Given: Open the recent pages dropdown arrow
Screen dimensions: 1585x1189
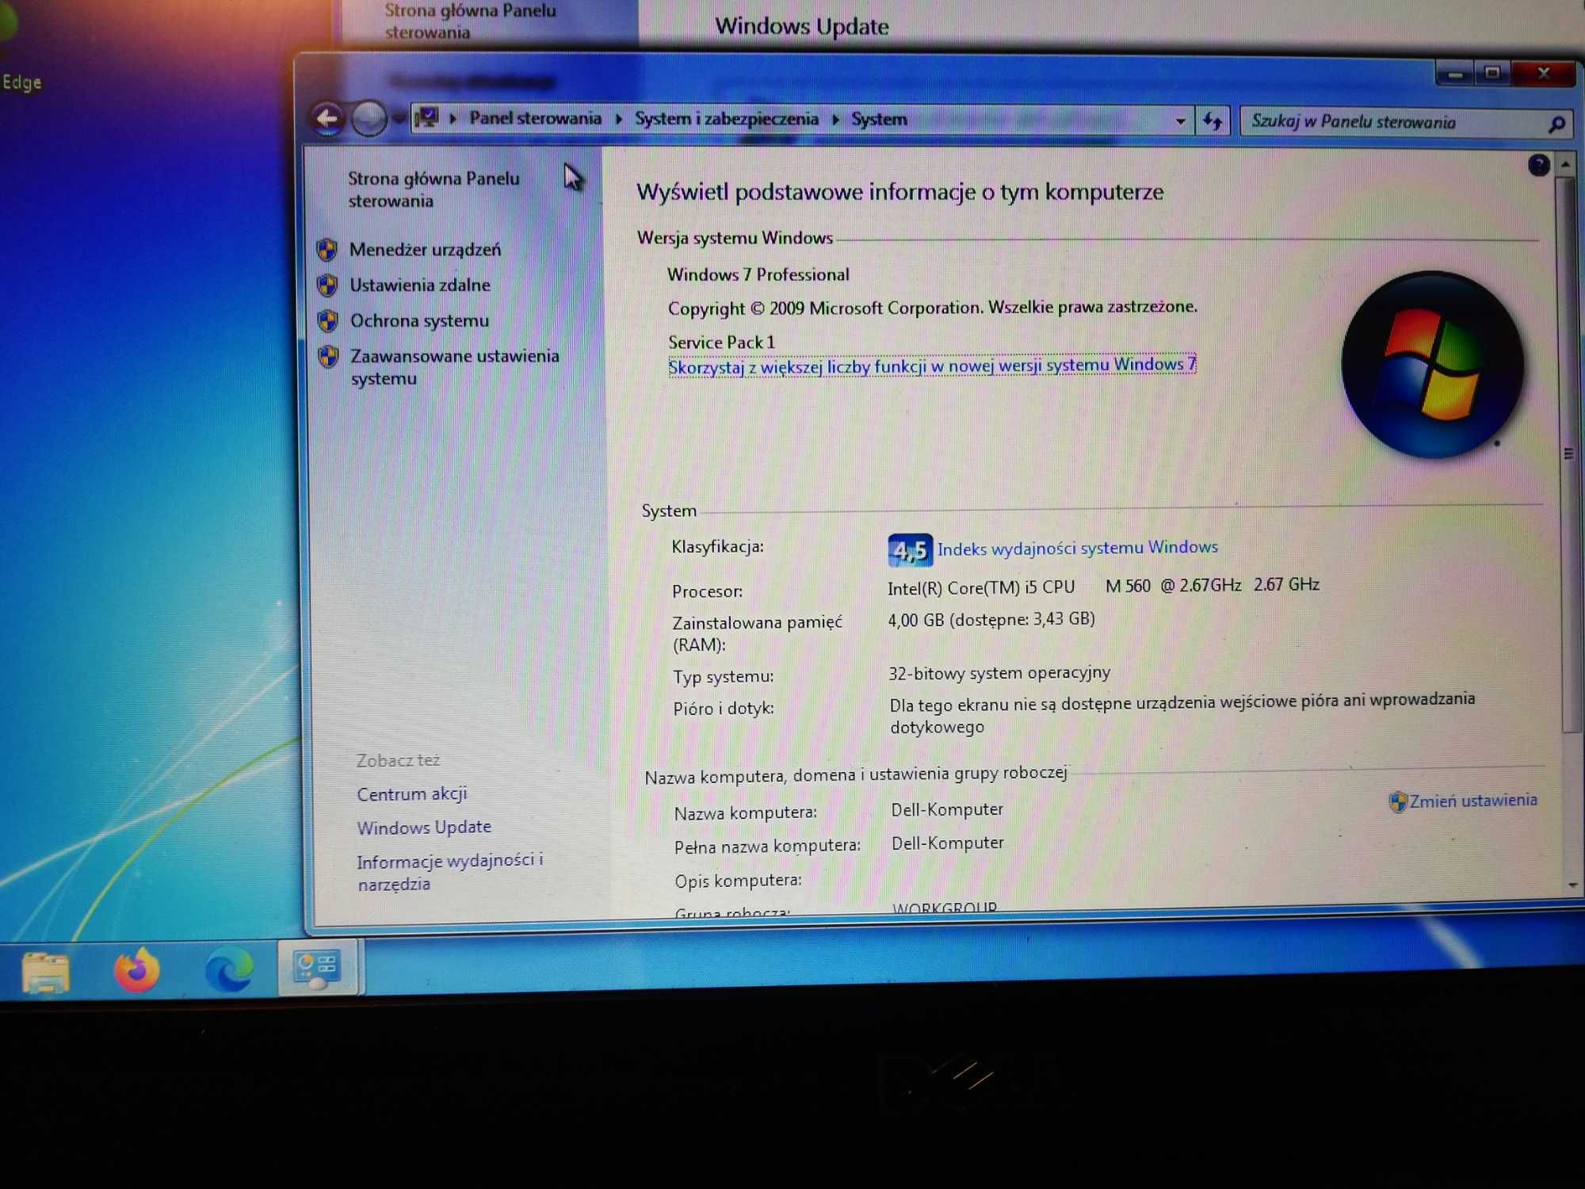Looking at the screenshot, I should [x=399, y=119].
